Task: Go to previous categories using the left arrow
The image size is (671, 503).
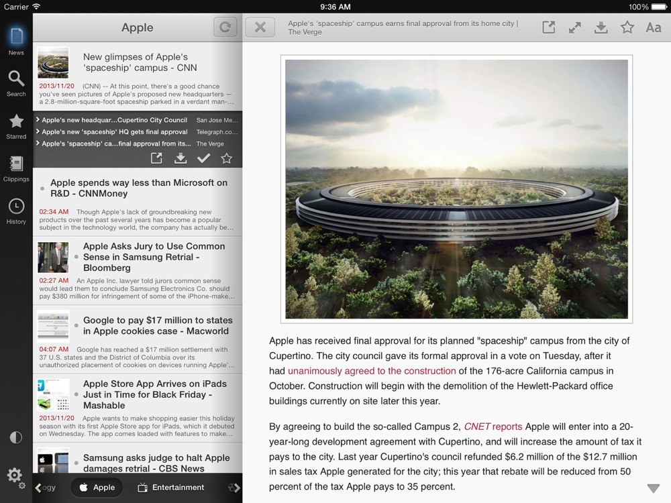Action: 38,488
